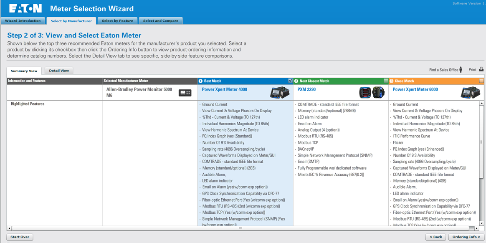
Task: Click the Power Xpert Meter 4000 image
Action: click(x=280, y=92)
